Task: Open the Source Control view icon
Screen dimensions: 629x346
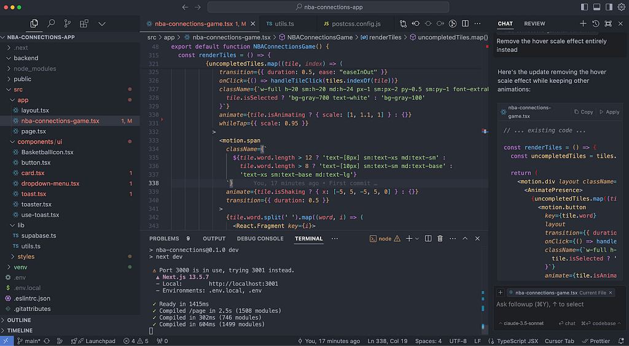Action: pyautogui.click(x=68, y=24)
